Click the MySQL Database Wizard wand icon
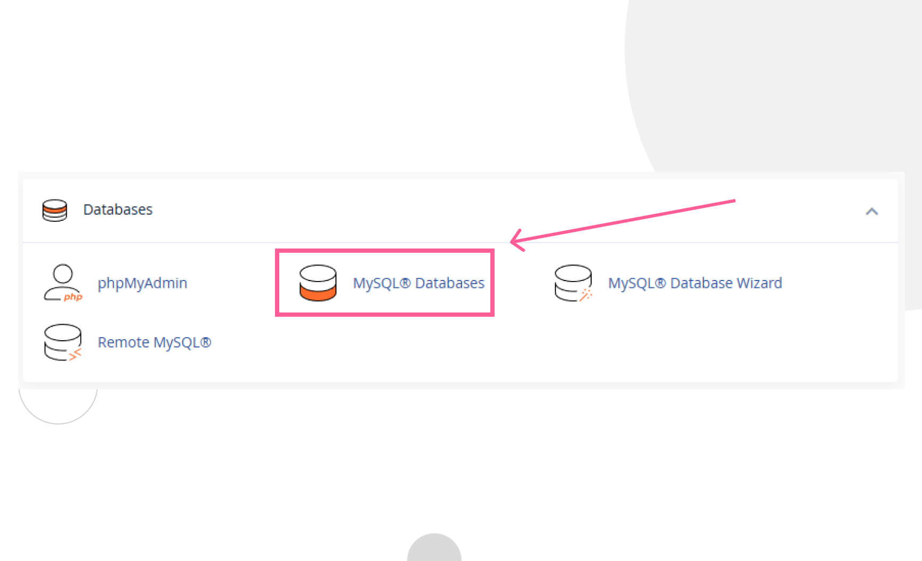The width and height of the screenshot is (922, 561). 573,283
